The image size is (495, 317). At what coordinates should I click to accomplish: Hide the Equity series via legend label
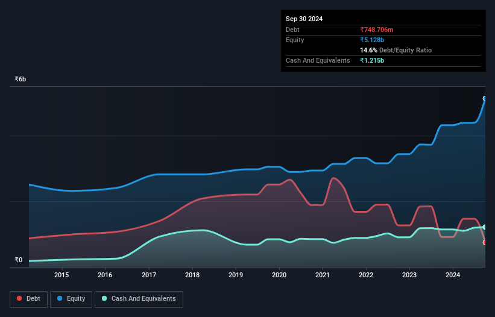point(75,299)
